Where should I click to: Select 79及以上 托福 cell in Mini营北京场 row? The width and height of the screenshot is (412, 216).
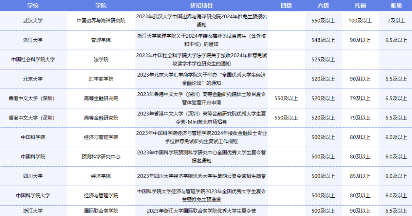click(x=360, y=118)
